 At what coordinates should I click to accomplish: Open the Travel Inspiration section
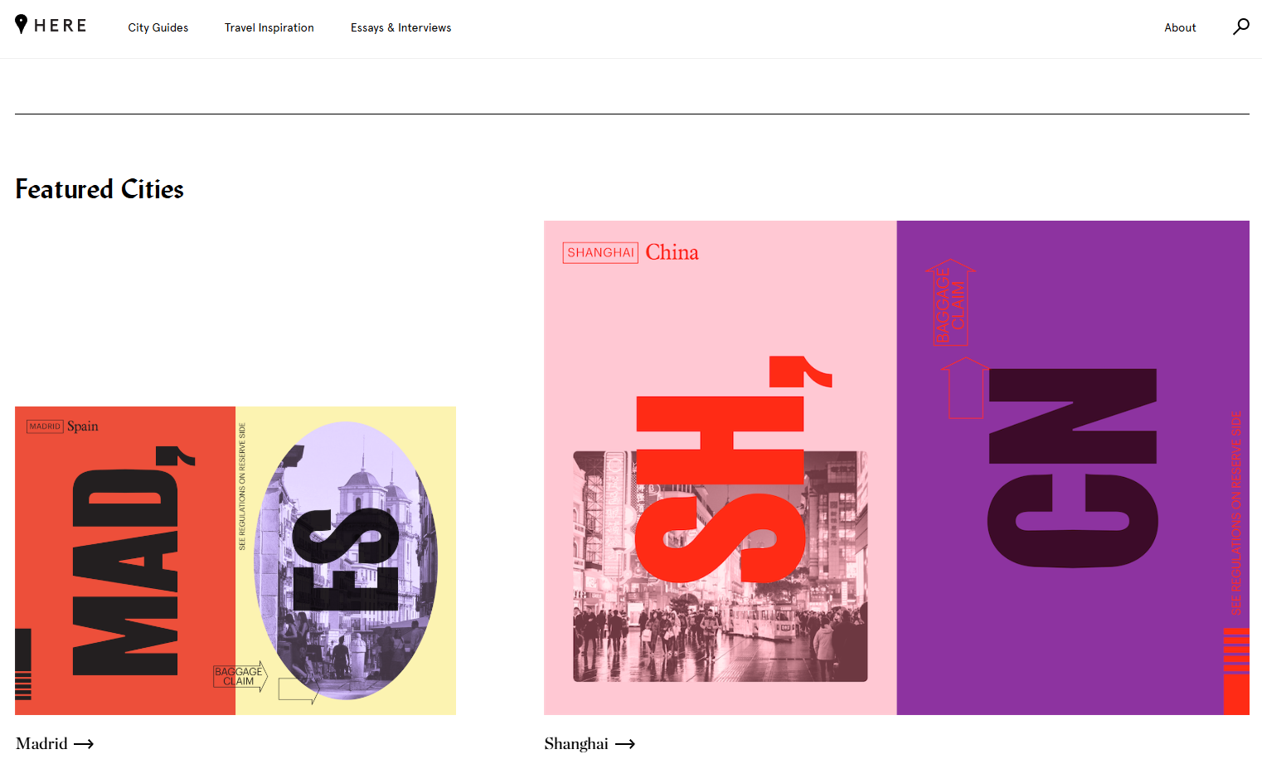click(x=269, y=27)
